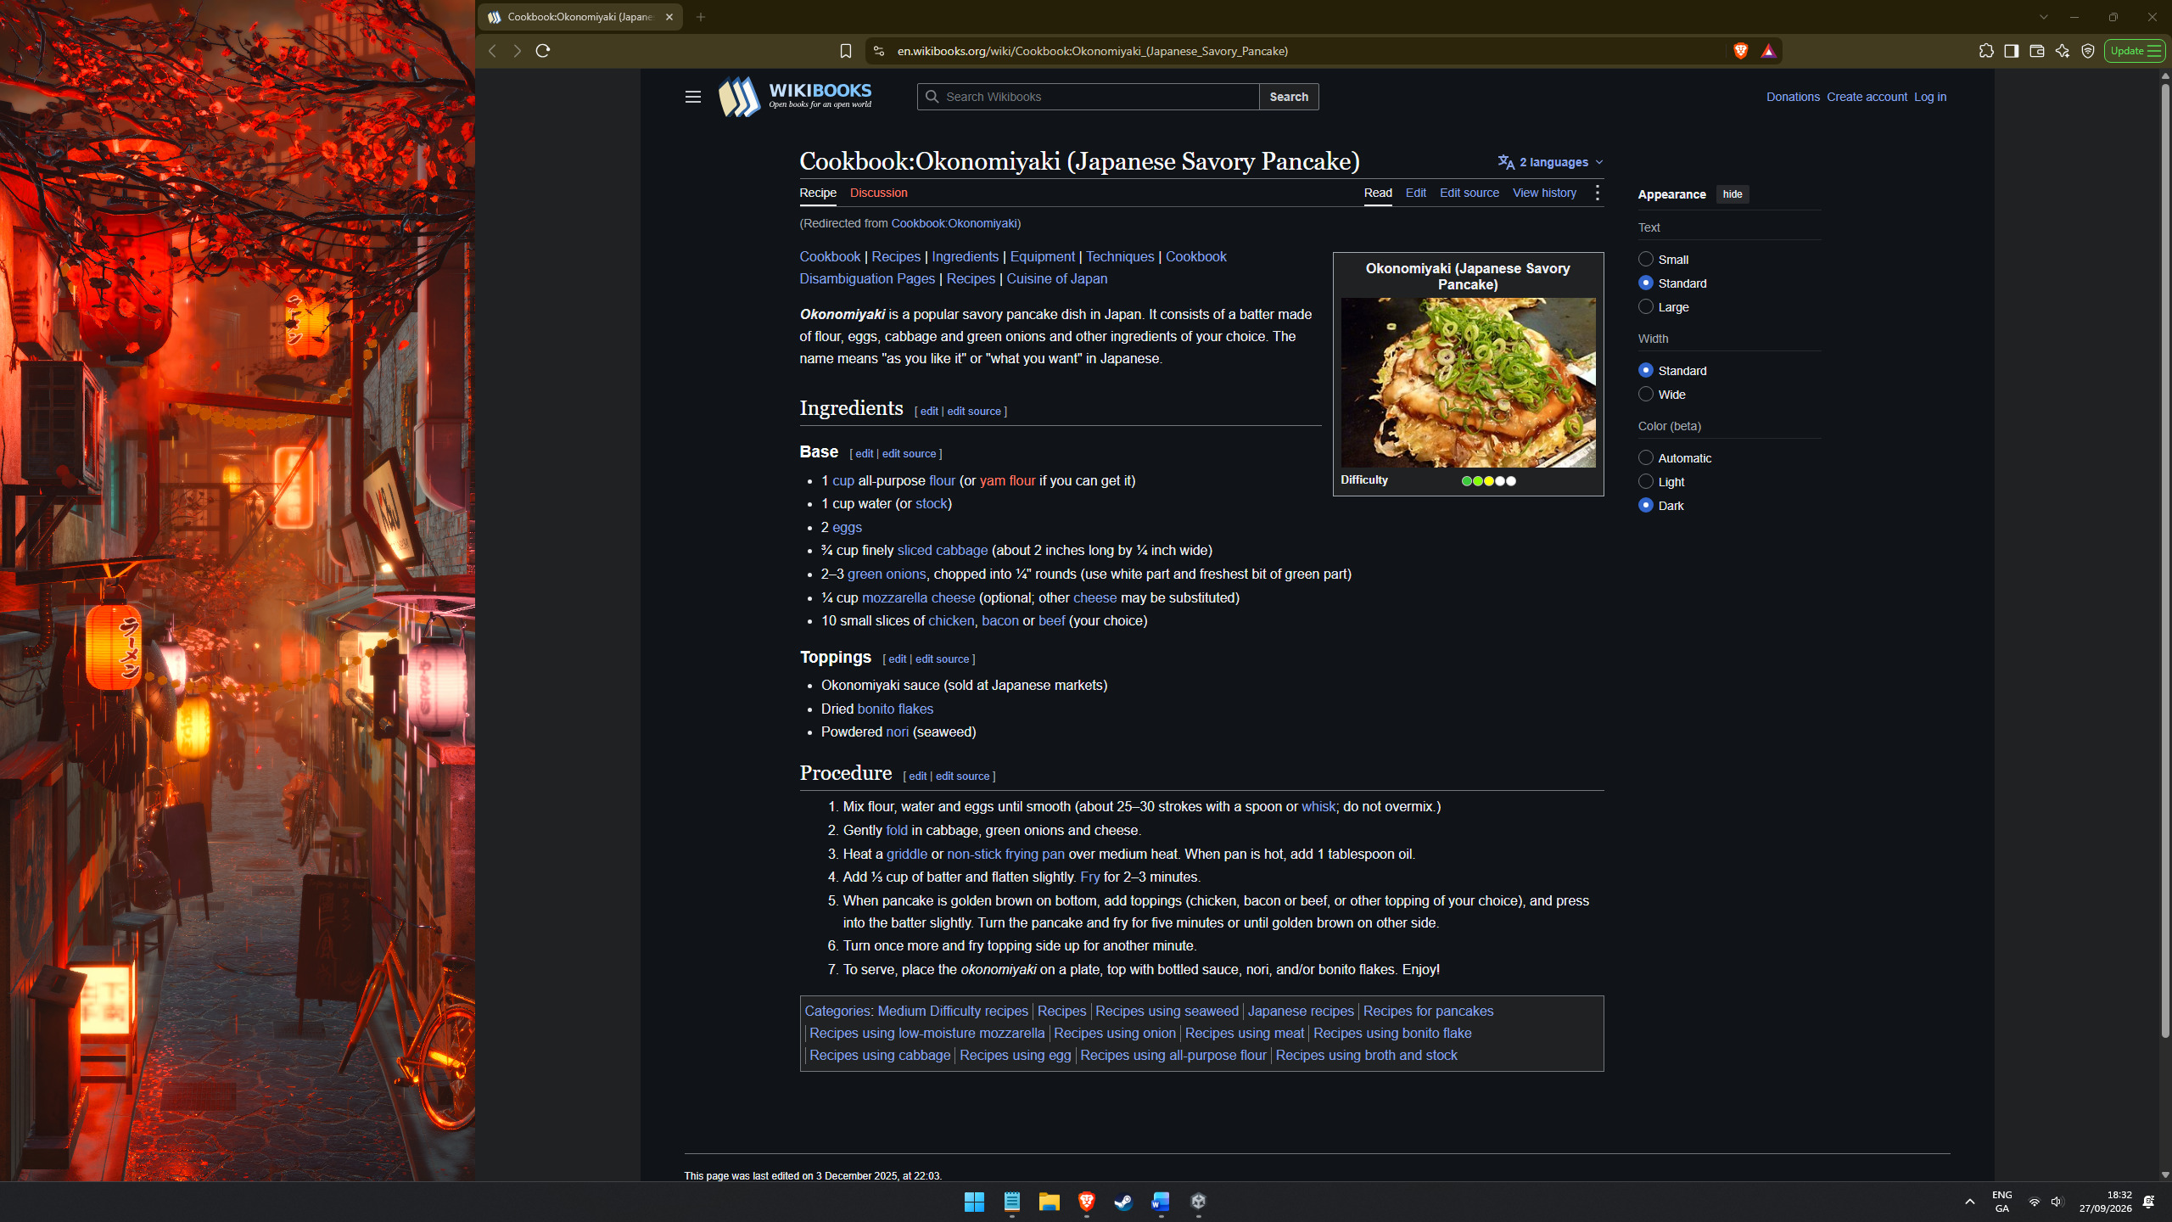Select the Large text size option

pos(1646,307)
